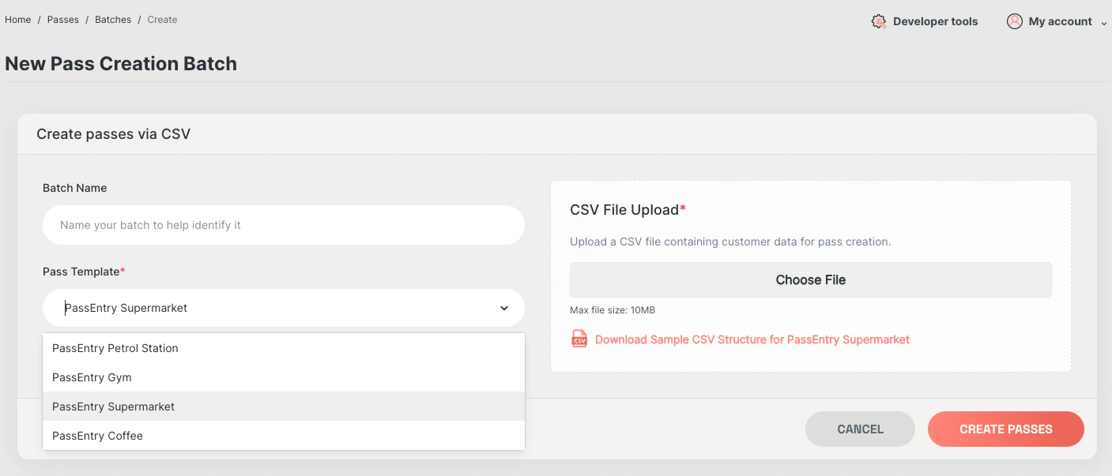Click the Batch Name label
Viewport: 1112px width, 476px height.
75,188
